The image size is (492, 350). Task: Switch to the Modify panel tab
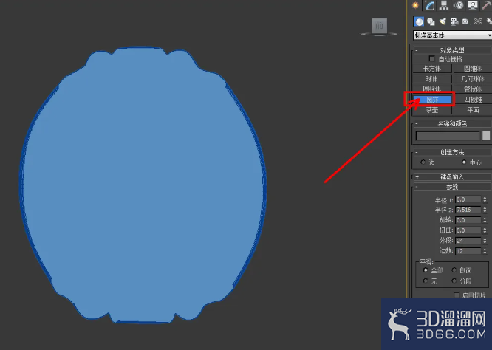click(x=429, y=5)
